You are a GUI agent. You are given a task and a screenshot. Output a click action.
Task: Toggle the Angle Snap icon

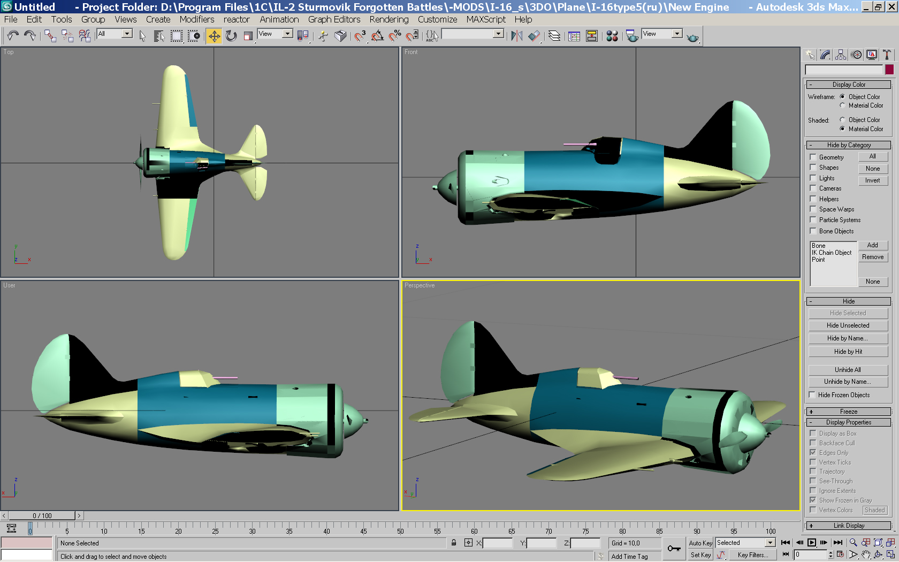pos(377,36)
